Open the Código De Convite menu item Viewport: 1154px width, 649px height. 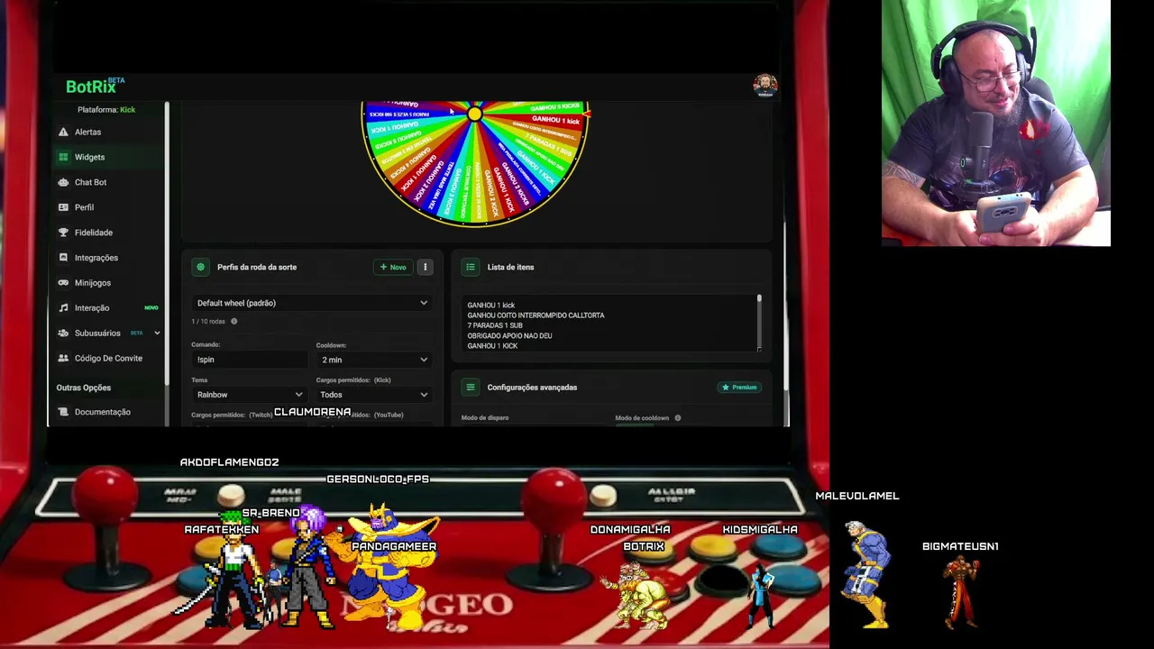tap(108, 358)
